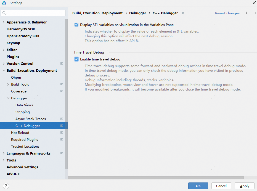Click the back navigation arrow icon
The image size is (257, 191).
coord(247,13)
